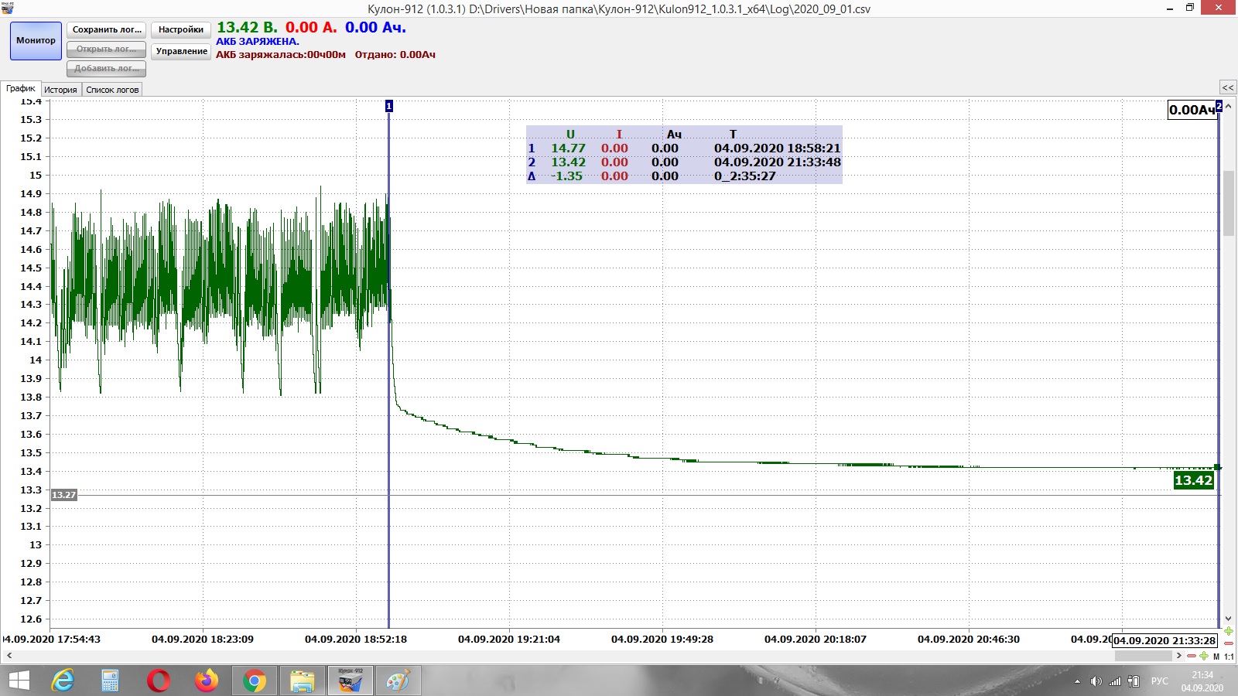Click the horizontal zoom-in green plus icon
The image size is (1238, 696).
[1204, 657]
